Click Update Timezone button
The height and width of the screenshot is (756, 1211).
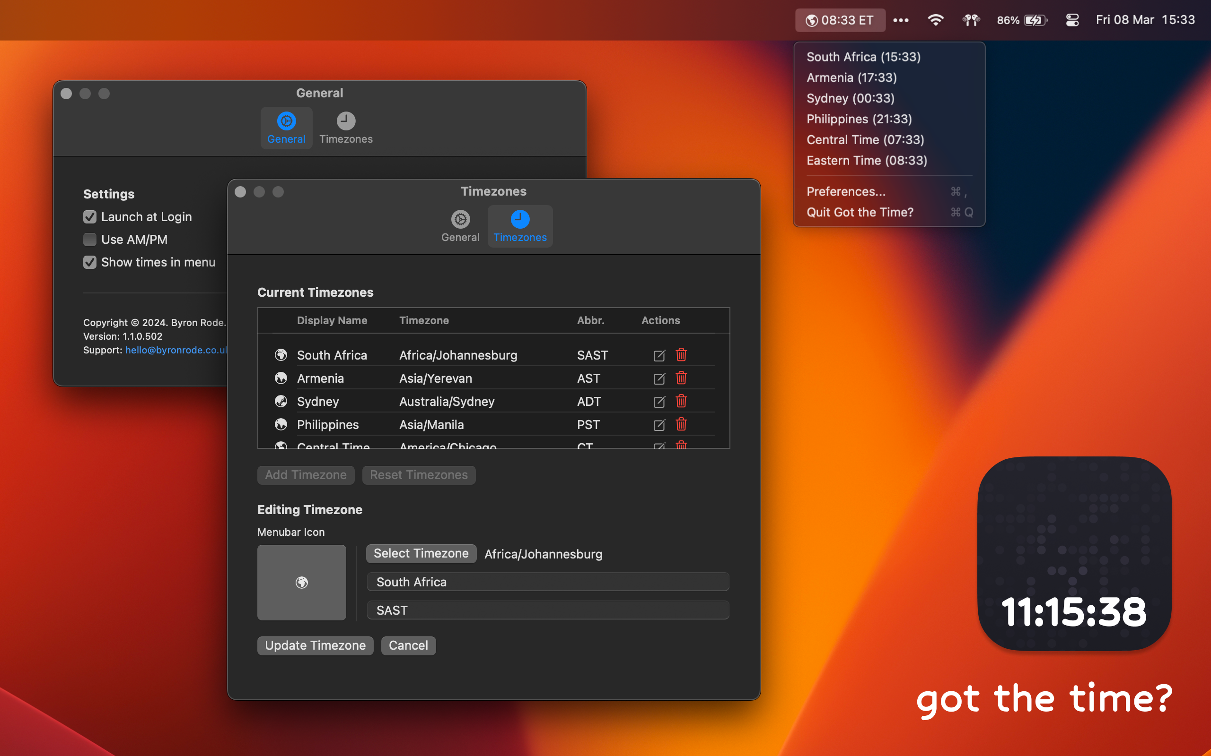coord(315,645)
